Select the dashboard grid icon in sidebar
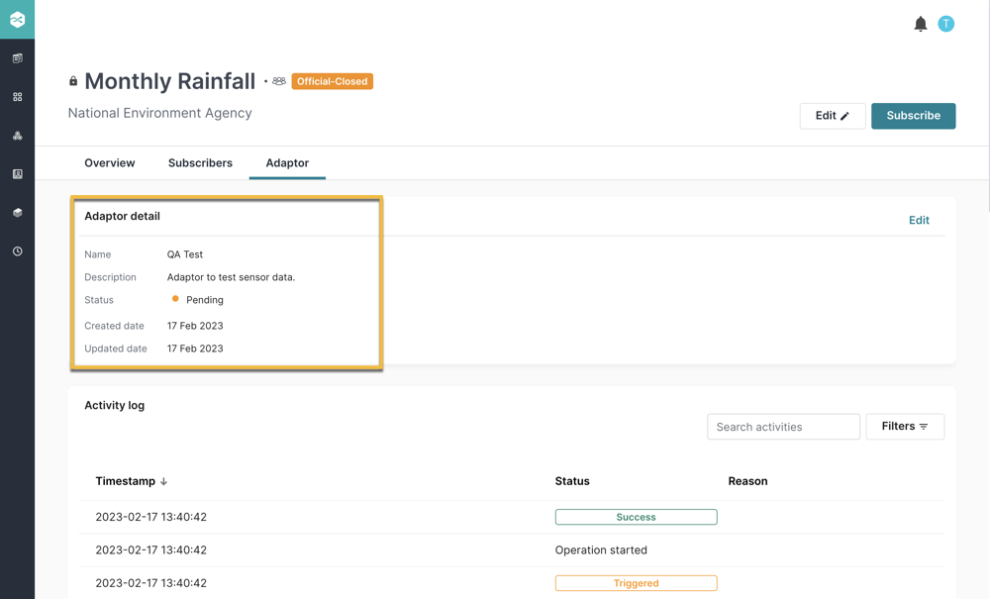Image resolution: width=990 pixels, height=599 pixels. tap(16, 96)
